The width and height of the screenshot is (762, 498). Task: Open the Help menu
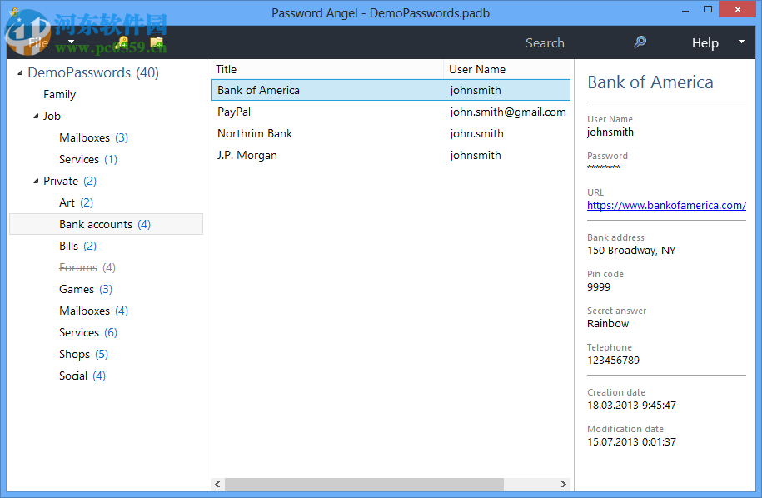click(x=705, y=42)
